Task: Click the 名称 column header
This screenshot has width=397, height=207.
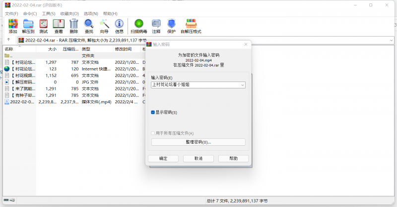Action: coord(9,49)
